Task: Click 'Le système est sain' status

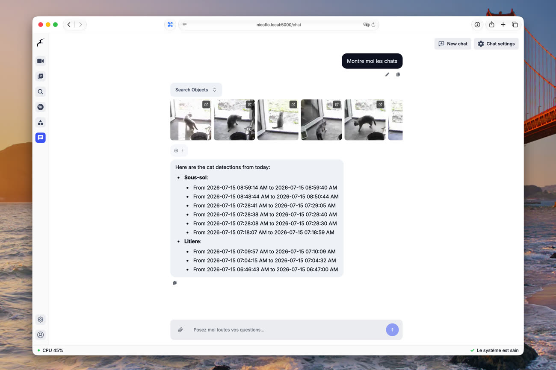Action: pos(494,350)
